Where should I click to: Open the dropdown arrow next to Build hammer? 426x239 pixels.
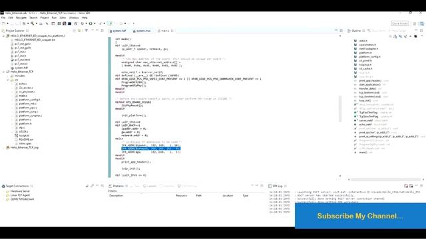click(x=36, y=24)
